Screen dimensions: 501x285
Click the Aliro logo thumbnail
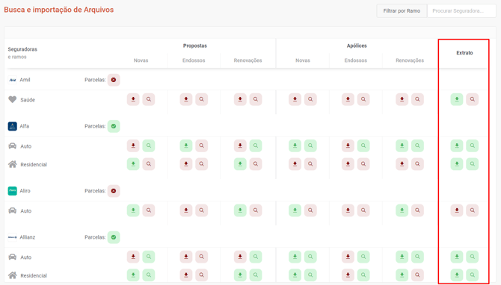(x=13, y=191)
